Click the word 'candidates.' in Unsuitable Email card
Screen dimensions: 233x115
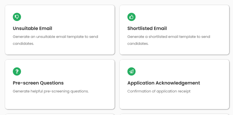tap(23, 44)
